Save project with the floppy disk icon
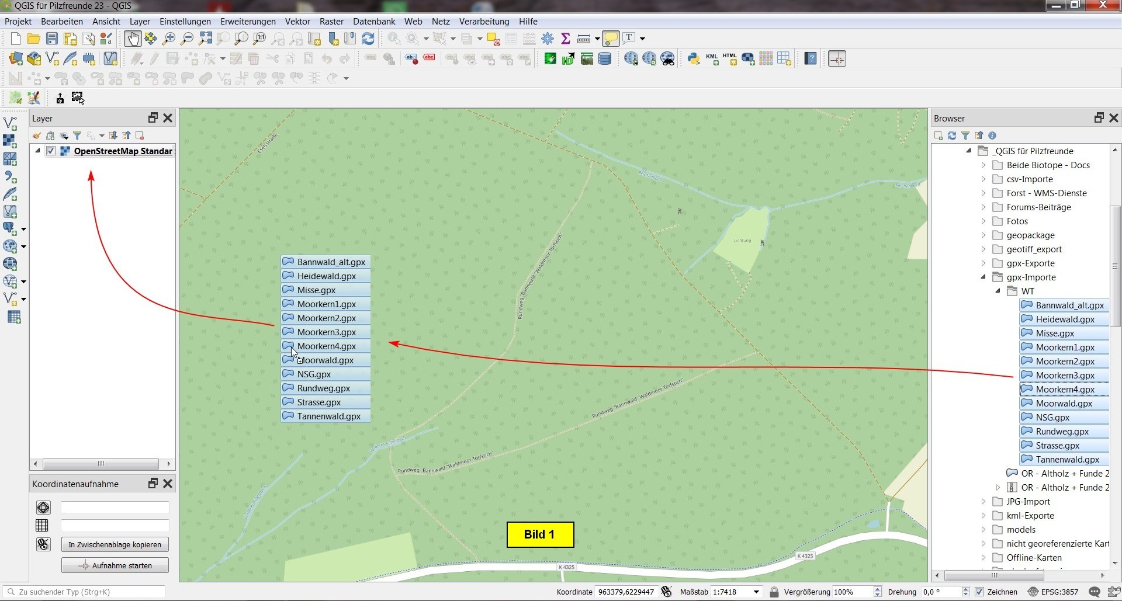This screenshot has width=1122, height=601. 52,39
